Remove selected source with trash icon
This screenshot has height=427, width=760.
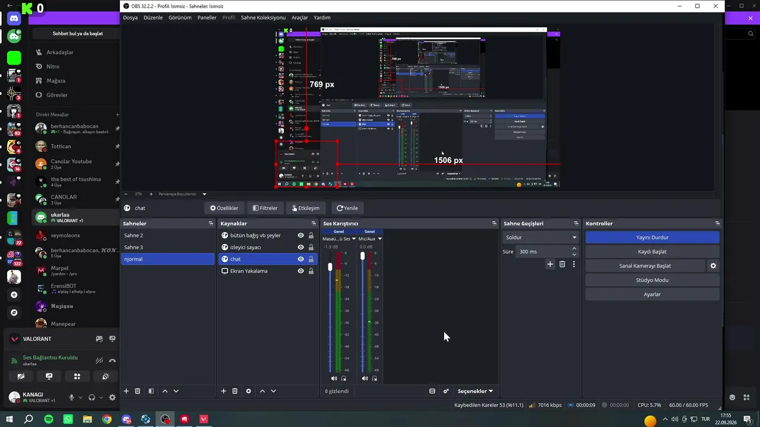[x=235, y=391]
